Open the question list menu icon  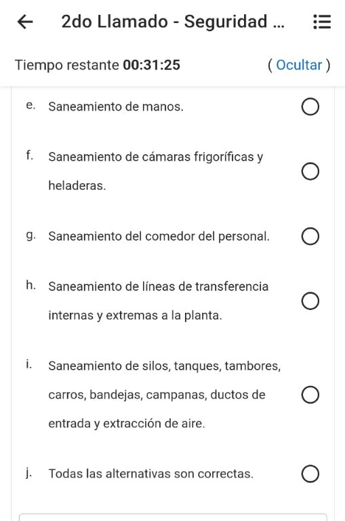click(x=322, y=22)
